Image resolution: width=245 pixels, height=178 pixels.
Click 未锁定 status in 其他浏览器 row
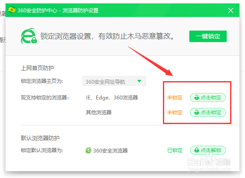coord(175,113)
